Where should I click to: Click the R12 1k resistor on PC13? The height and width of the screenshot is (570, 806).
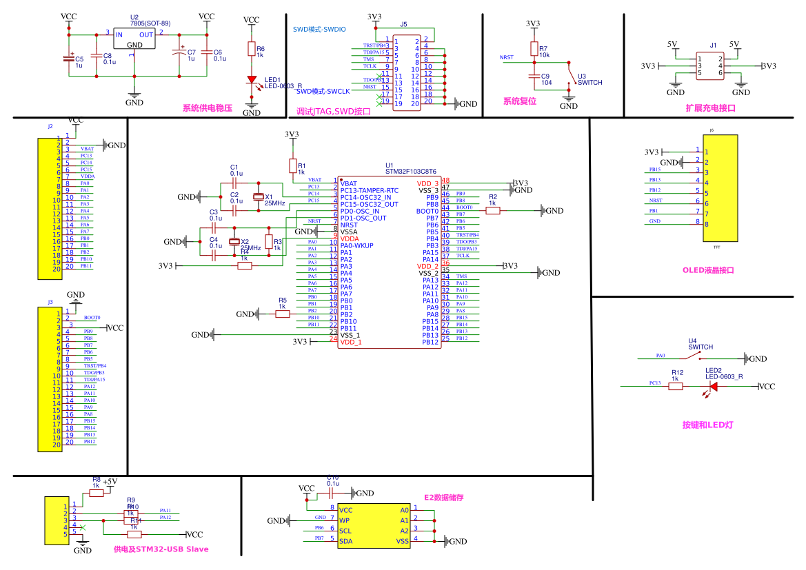676,387
